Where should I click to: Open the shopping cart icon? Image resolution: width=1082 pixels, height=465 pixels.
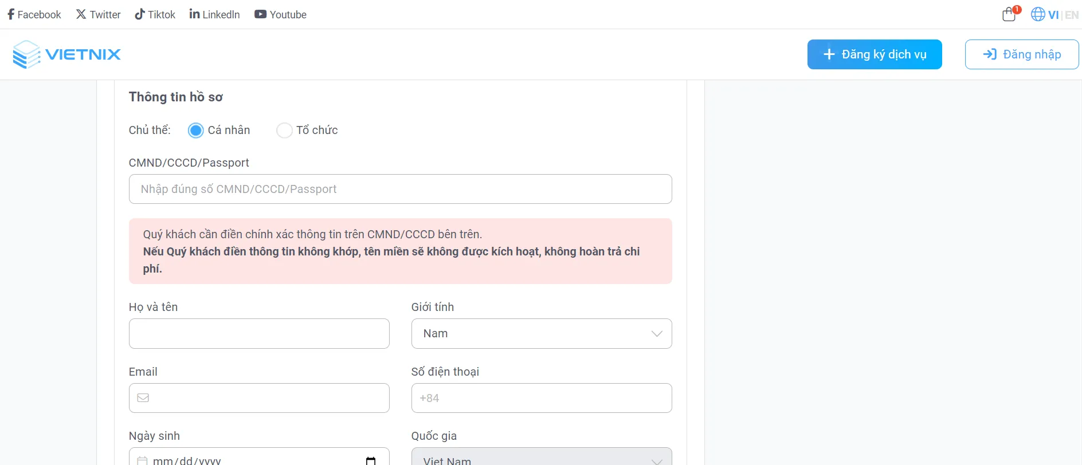click(1009, 14)
